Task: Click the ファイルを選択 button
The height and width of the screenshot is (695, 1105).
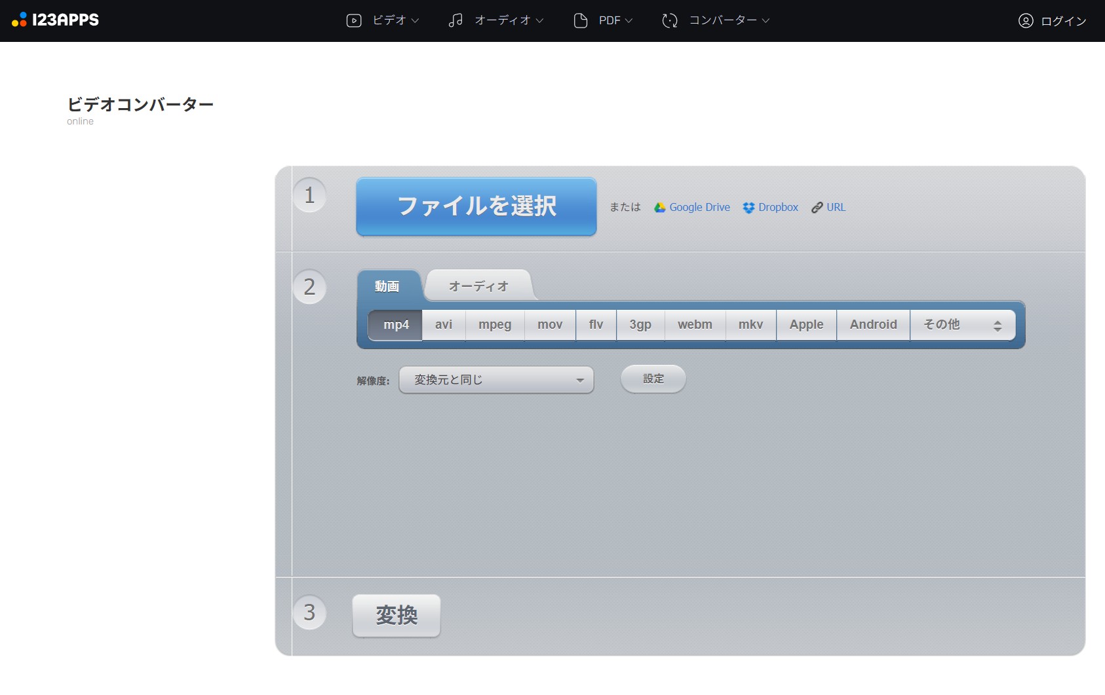Action: (x=476, y=206)
